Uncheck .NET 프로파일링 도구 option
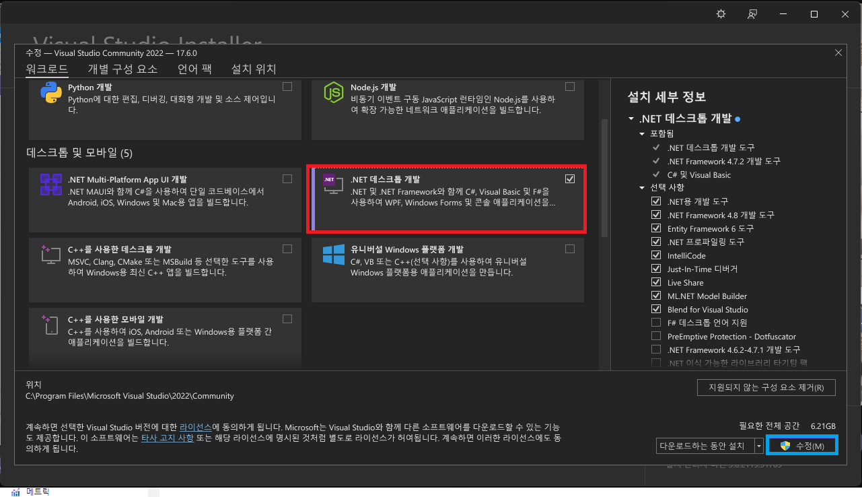Image resolution: width=862 pixels, height=497 pixels. click(x=656, y=242)
